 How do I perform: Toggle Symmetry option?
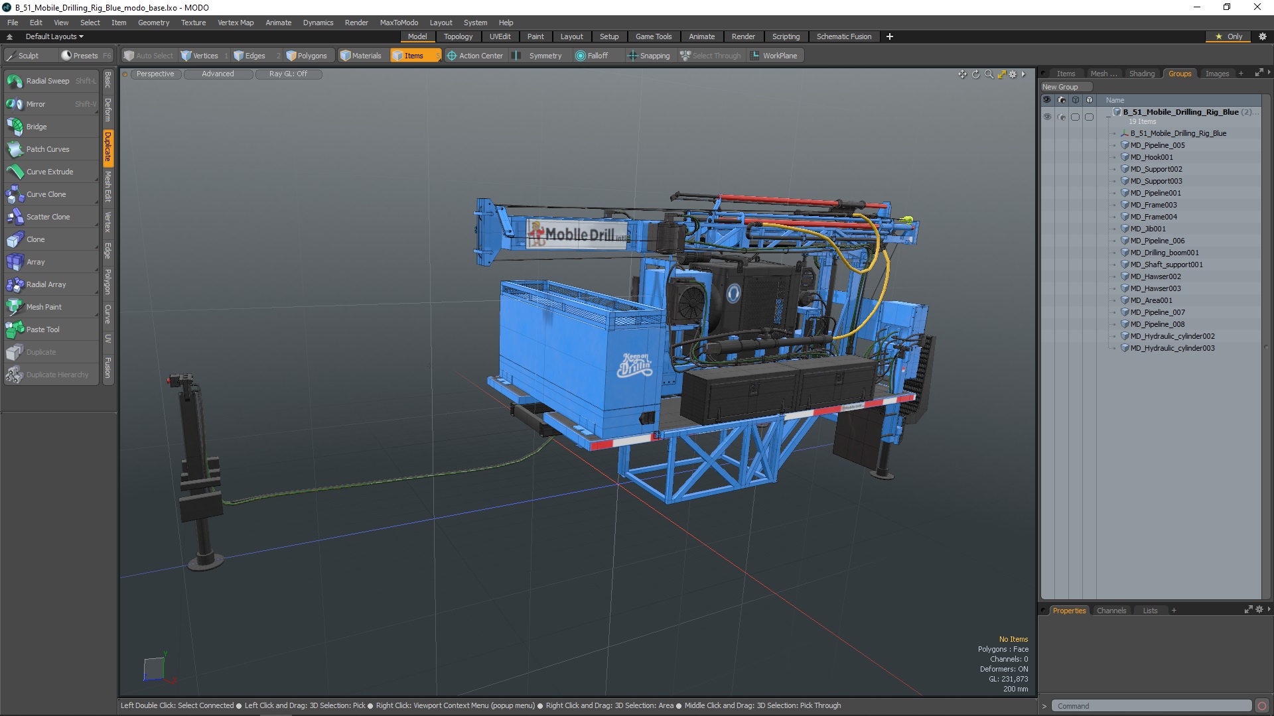(x=538, y=56)
